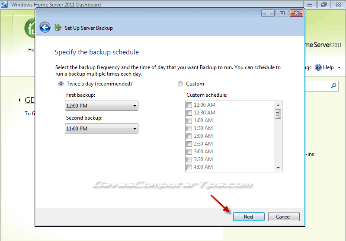This screenshot has width=346, height=241.
Task: Open the dropdown arrow next to Help
Action: click(x=340, y=68)
